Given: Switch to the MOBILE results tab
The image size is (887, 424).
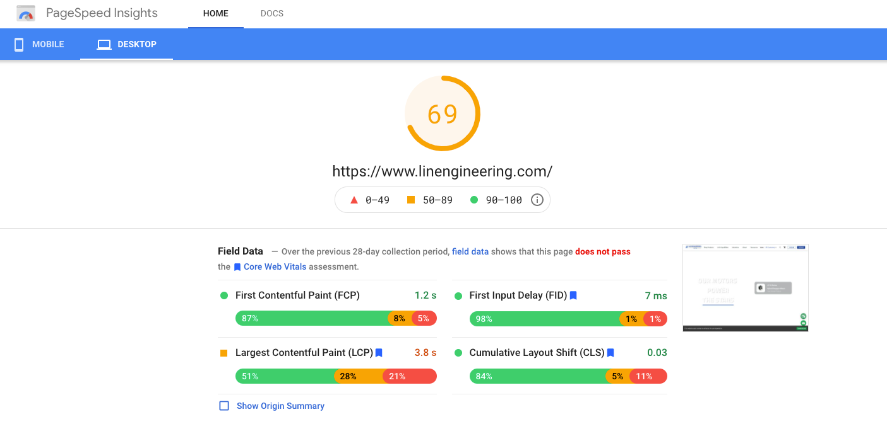Looking at the screenshot, I should [x=39, y=44].
